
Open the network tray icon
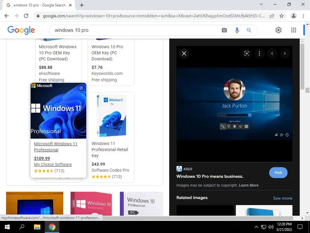pyautogui.click(x=264, y=227)
